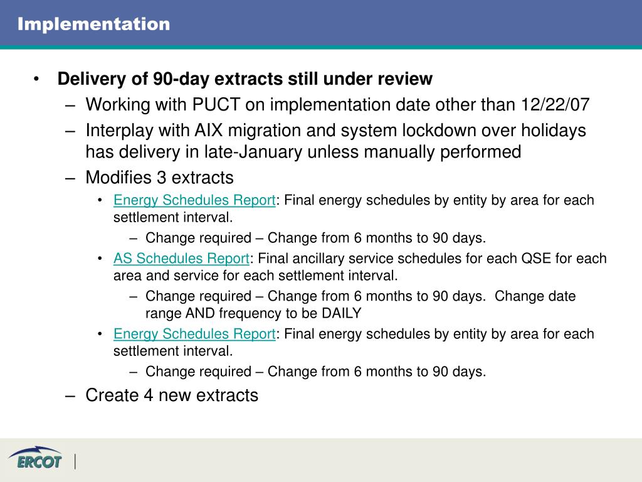Click the 'Delivery of 90-day extracts' heading

tap(245, 78)
